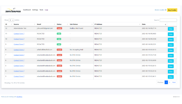Go to the Previous page
182x104 pixels.
click(x=160, y=82)
